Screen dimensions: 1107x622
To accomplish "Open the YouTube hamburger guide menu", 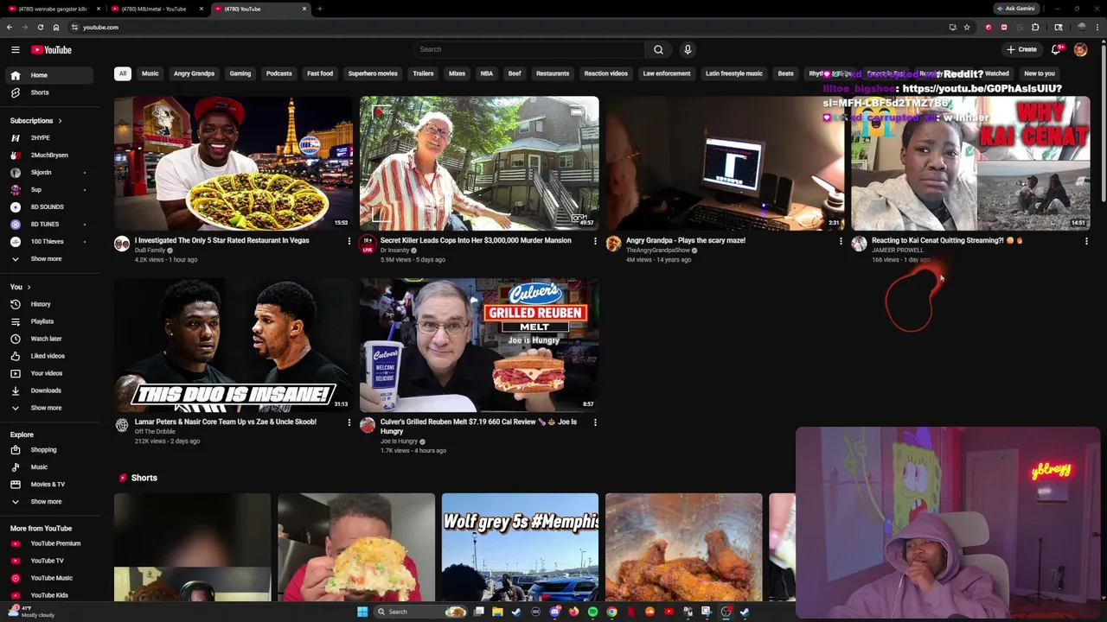I will (x=15, y=50).
